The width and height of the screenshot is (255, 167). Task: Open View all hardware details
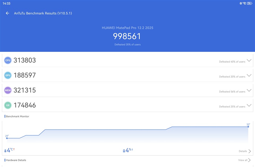tap(244, 160)
